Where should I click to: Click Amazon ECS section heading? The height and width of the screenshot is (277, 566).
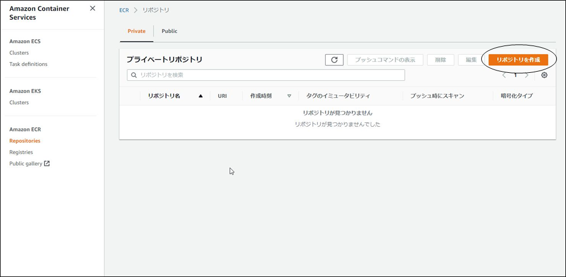click(25, 41)
